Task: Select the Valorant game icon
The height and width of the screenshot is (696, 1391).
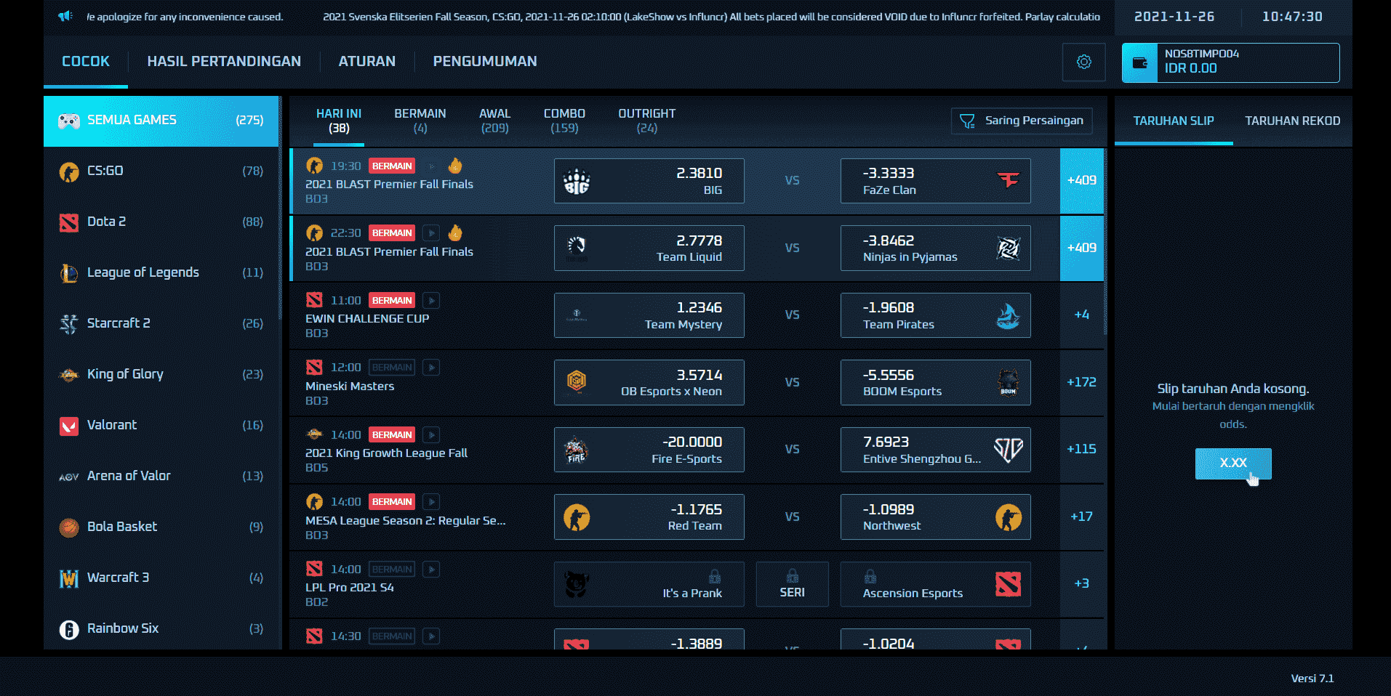Action: pyautogui.click(x=69, y=425)
